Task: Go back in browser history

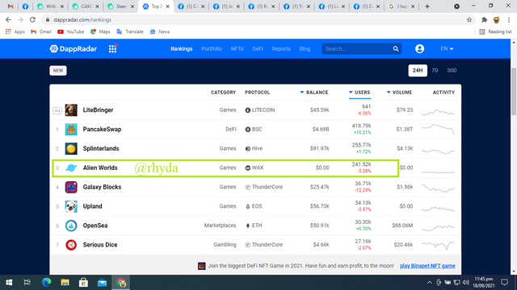Action: [x=8, y=19]
